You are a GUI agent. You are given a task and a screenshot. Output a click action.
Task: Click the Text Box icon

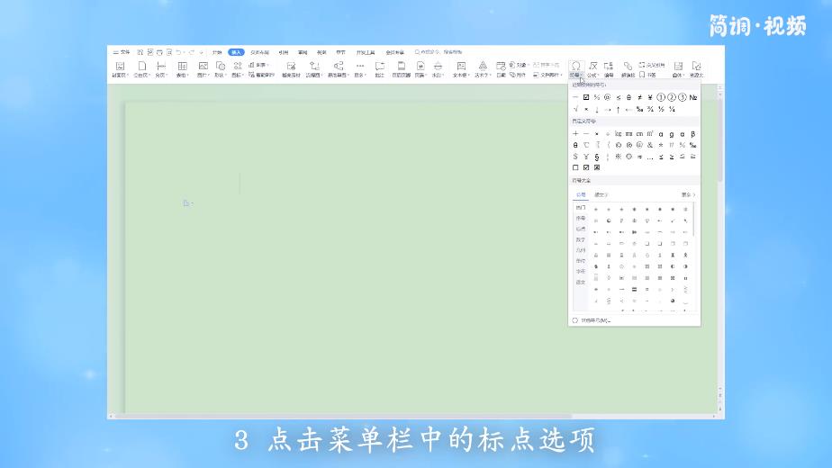(461, 68)
